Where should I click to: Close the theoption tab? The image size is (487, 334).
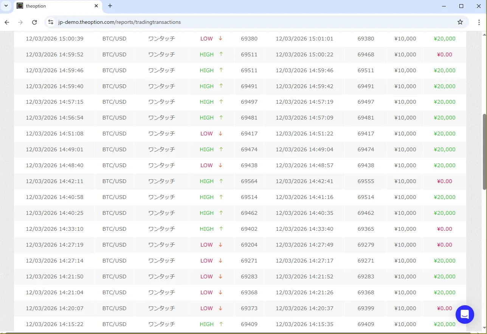[x=96, y=6]
